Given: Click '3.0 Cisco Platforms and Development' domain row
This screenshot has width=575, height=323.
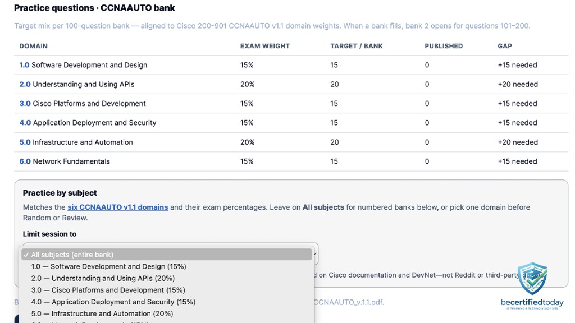Looking at the screenshot, I should coord(291,104).
